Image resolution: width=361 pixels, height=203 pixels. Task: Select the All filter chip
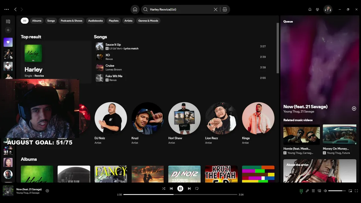pyautogui.click(x=25, y=21)
